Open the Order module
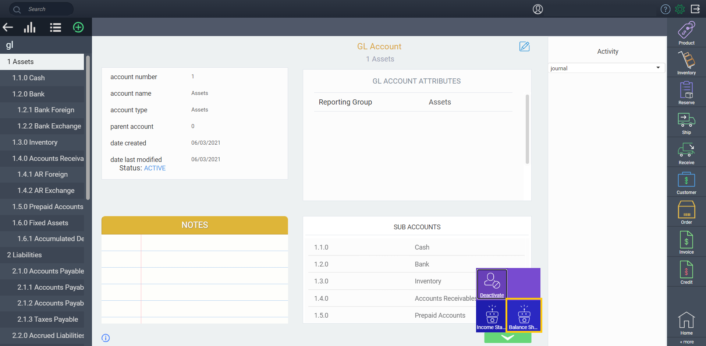 click(x=687, y=213)
